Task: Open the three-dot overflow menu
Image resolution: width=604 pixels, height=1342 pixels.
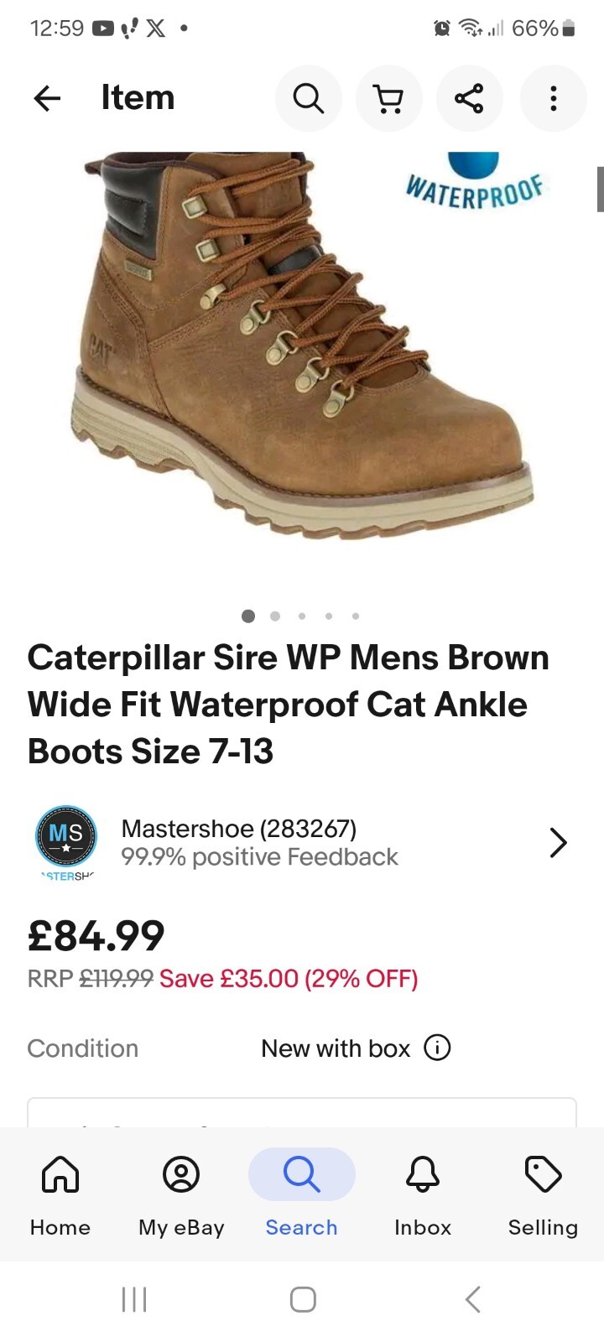Action: pyautogui.click(x=553, y=98)
